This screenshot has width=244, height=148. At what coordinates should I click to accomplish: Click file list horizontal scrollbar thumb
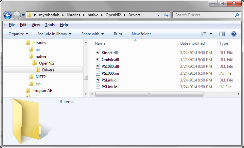pyautogui.click(x=149, y=94)
